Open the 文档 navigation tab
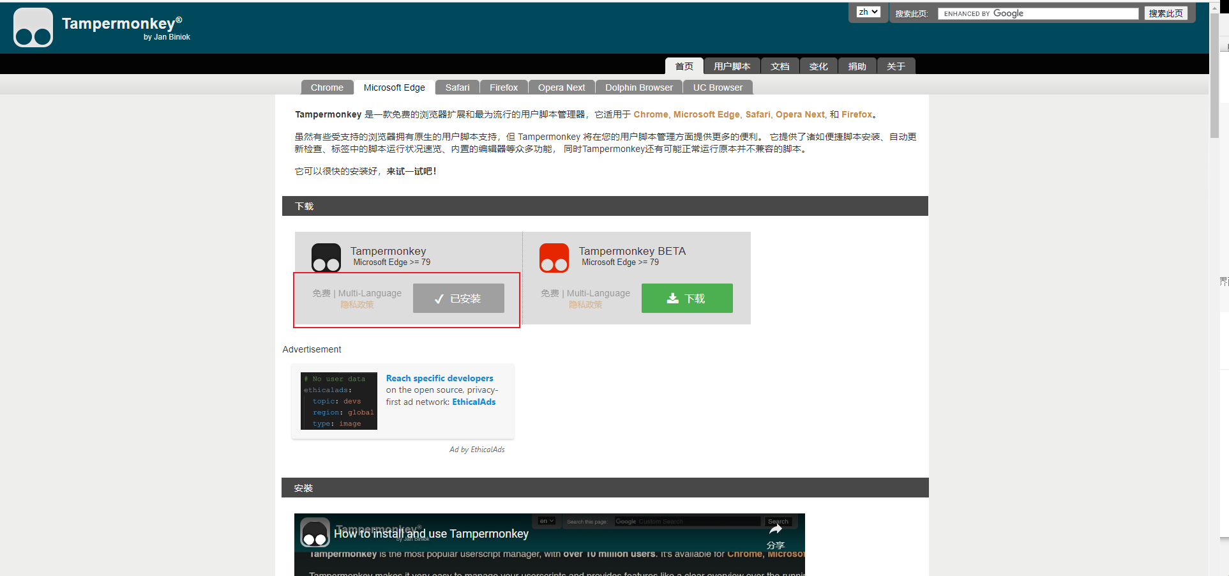1229x576 pixels. point(780,66)
